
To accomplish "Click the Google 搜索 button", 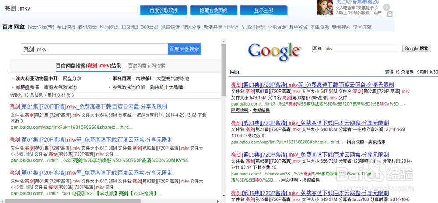I will [416, 49].
